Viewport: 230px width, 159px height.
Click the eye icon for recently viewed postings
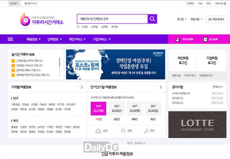210,19
